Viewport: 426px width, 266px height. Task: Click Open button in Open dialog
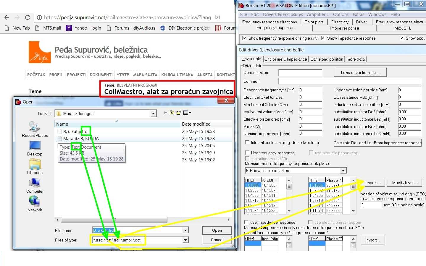point(217,231)
